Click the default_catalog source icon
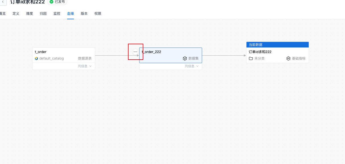Viewport: 345px width, 164px height. coord(36,58)
